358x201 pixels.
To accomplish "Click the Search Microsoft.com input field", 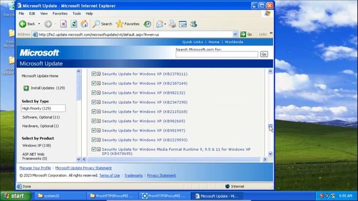I will click(x=217, y=54).
